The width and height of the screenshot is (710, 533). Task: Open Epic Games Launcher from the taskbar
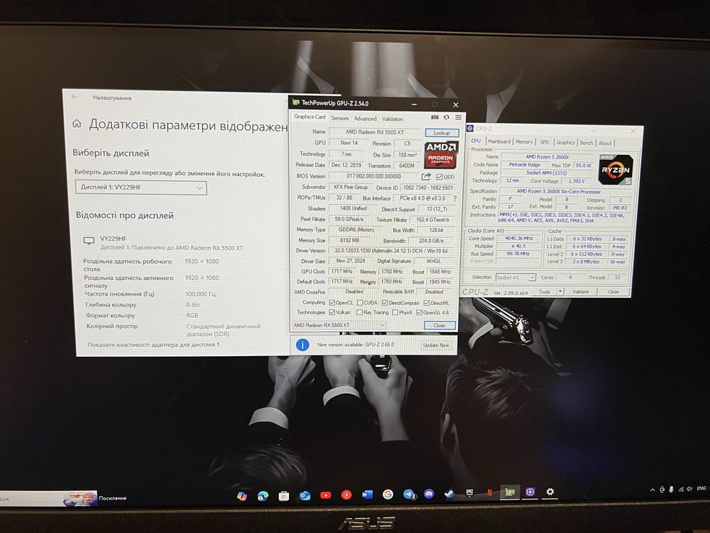[x=469, y=492]
